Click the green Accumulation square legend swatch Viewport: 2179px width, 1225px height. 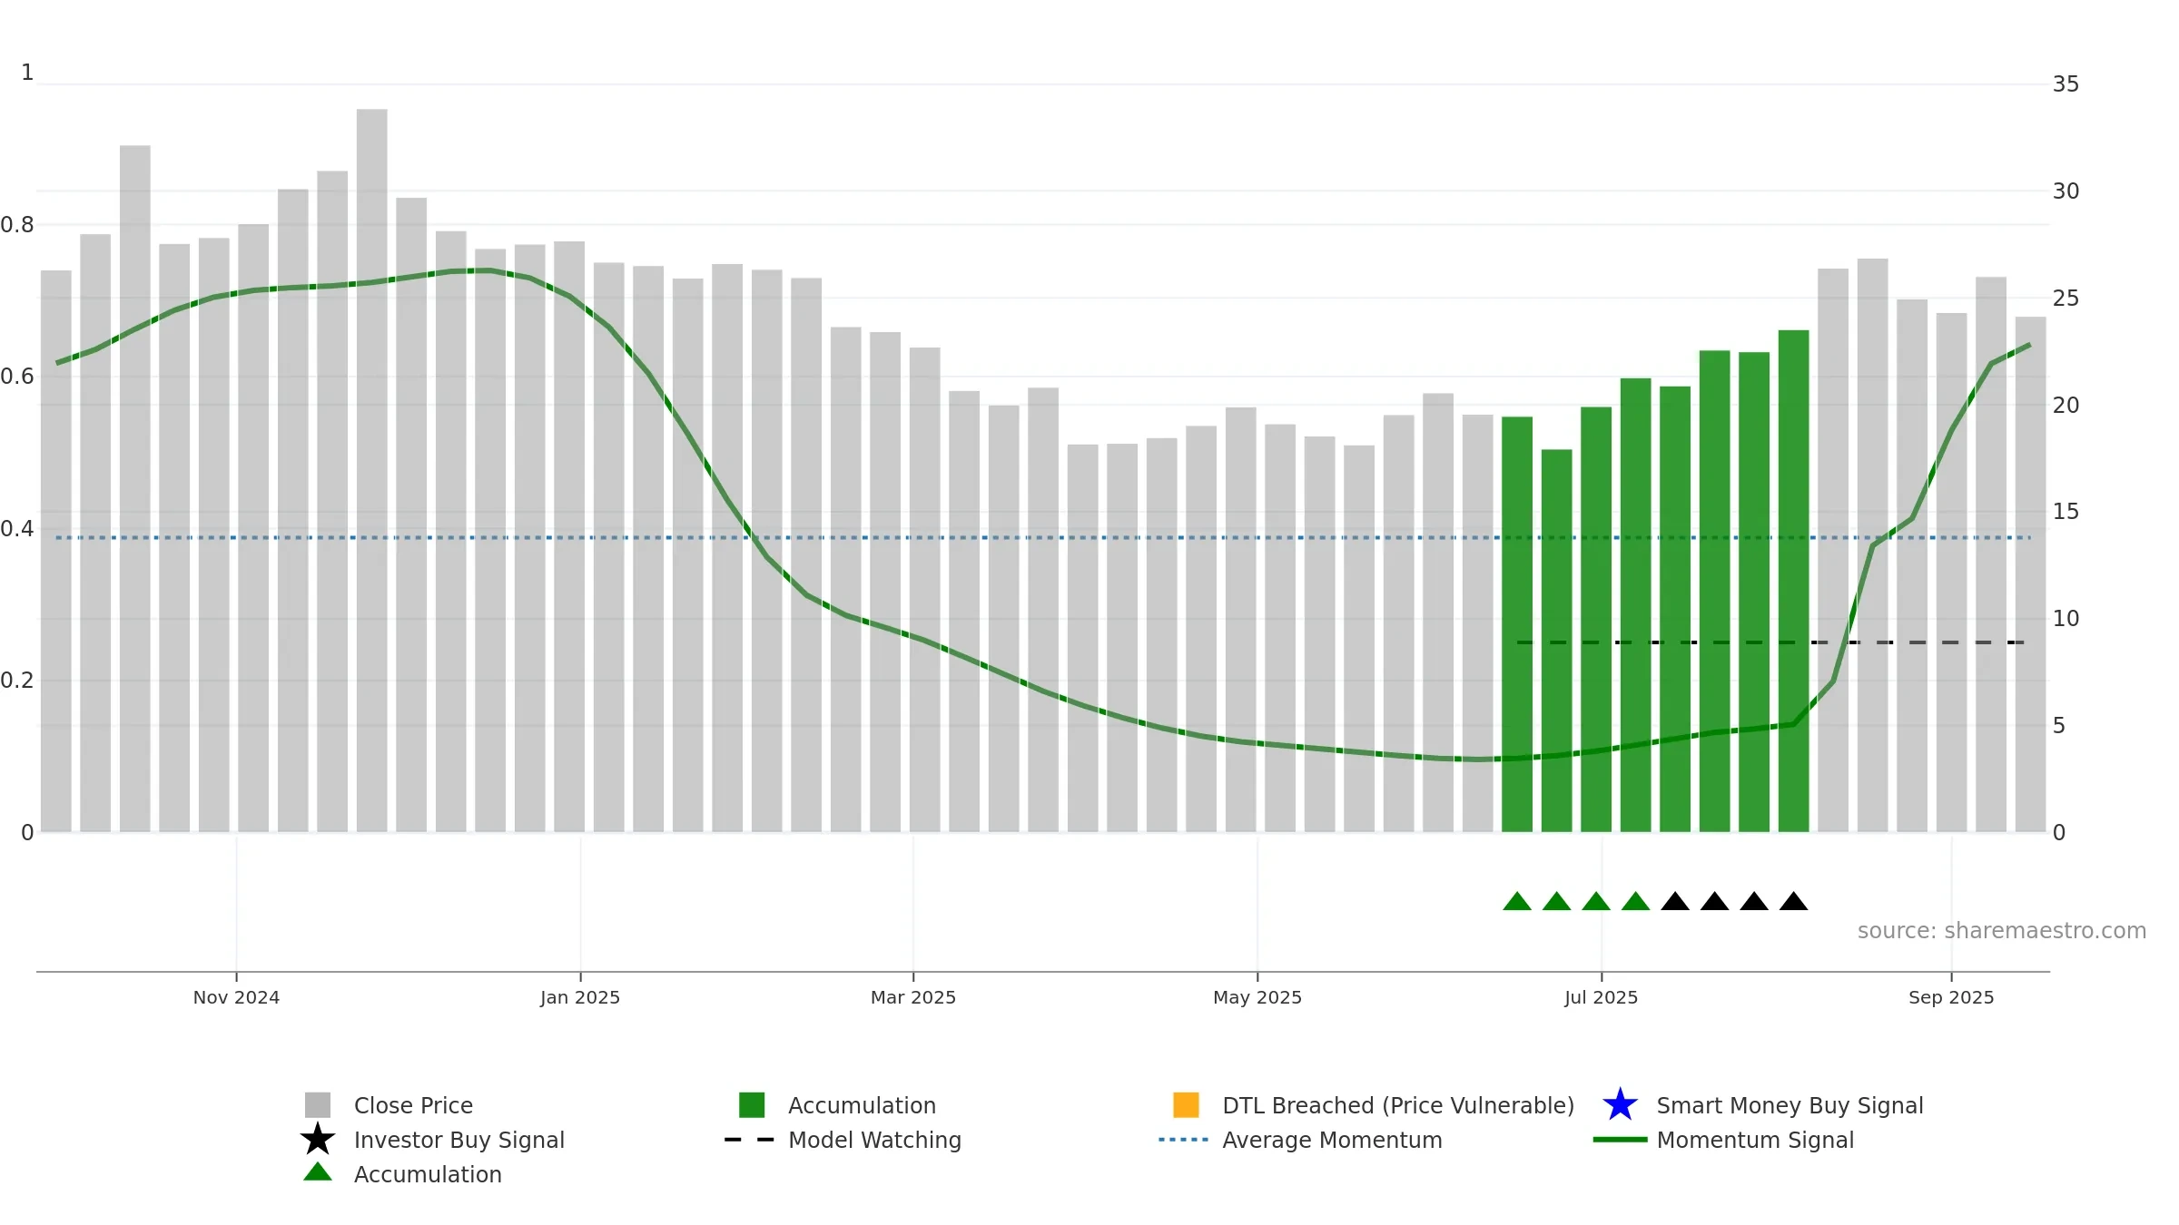tap(752, 1105)
